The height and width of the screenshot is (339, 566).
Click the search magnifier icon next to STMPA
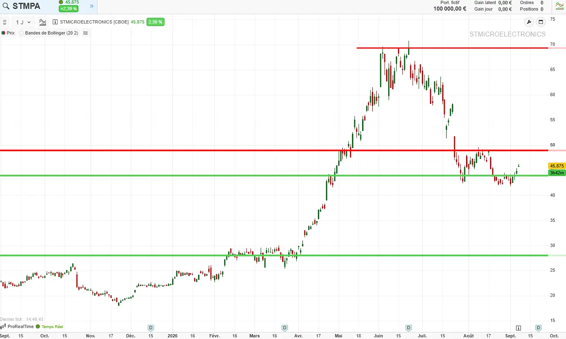(6, 6)
